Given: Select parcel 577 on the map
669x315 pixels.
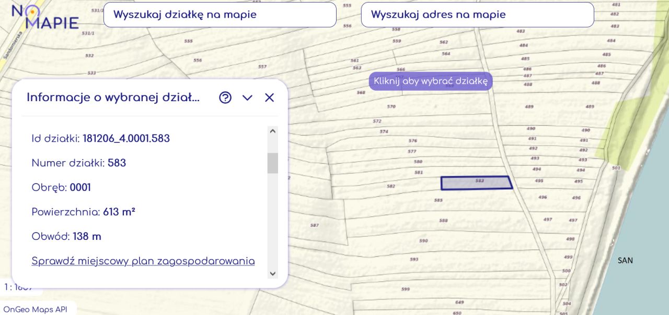Looking at the screenshot, I should click(412, 151).
